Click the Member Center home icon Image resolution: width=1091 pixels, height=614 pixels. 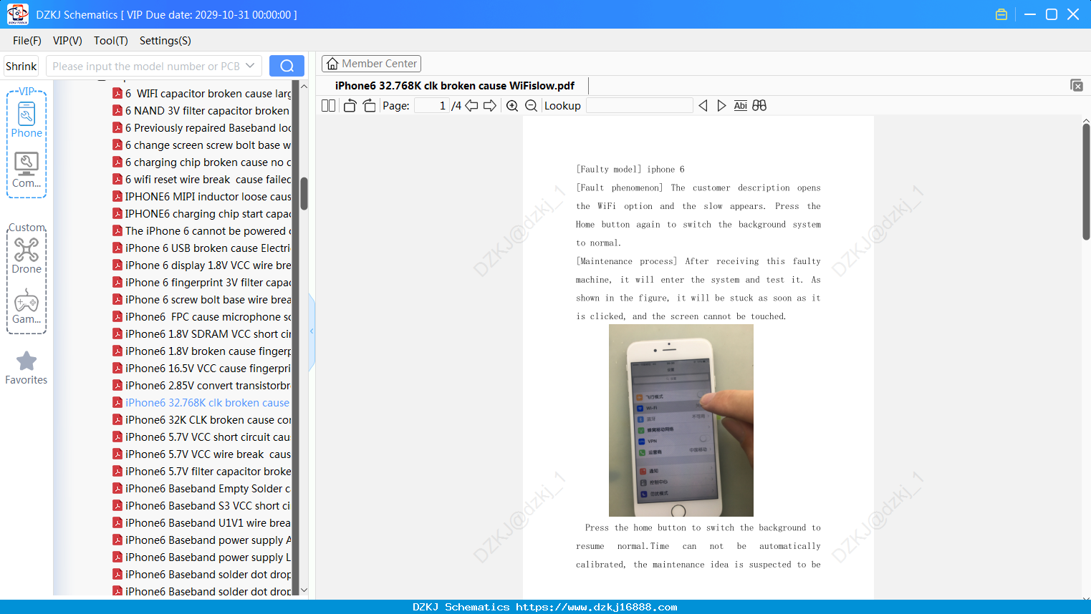tap(332, 64)
